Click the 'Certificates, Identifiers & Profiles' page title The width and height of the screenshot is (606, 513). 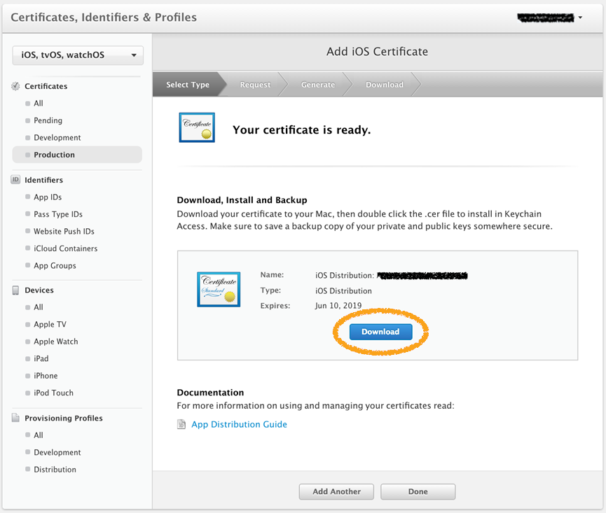point(104,17)
